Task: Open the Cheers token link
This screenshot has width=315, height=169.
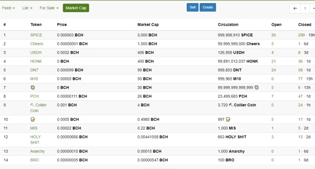Action: tap(36, 44)
